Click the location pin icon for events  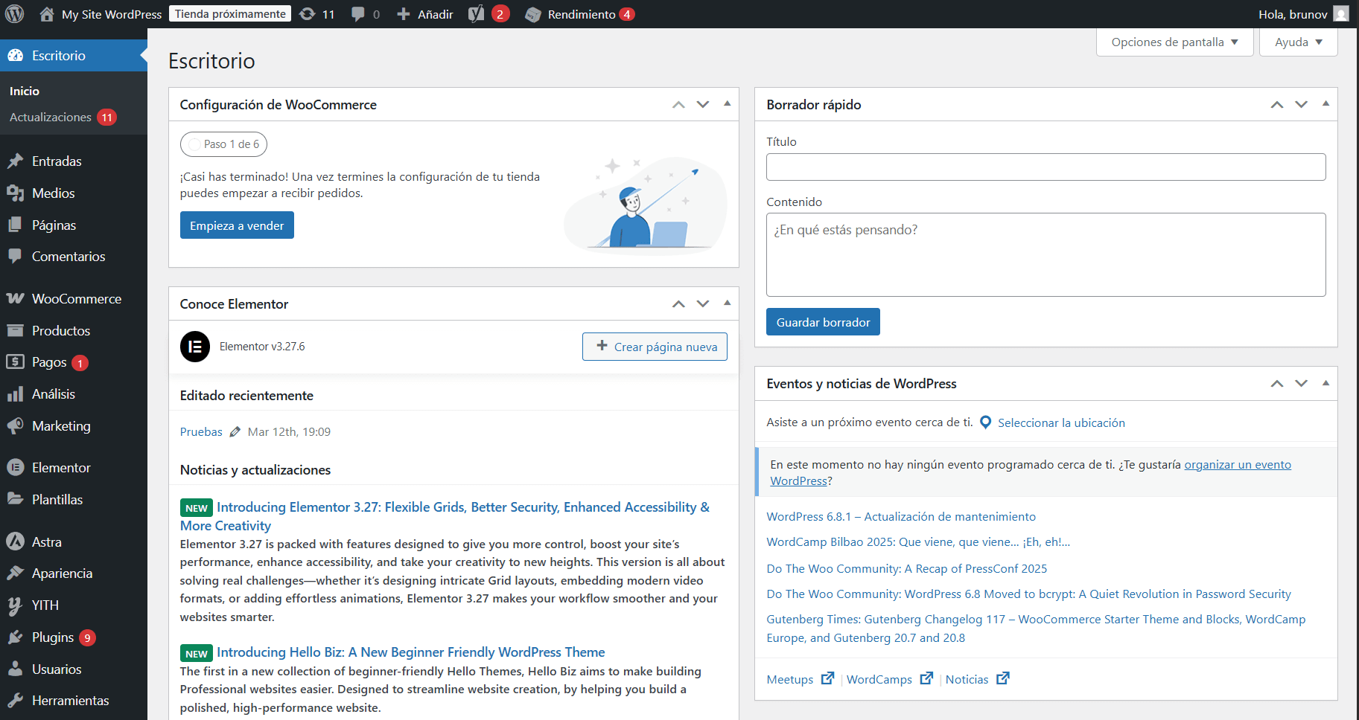click(985, 422)
